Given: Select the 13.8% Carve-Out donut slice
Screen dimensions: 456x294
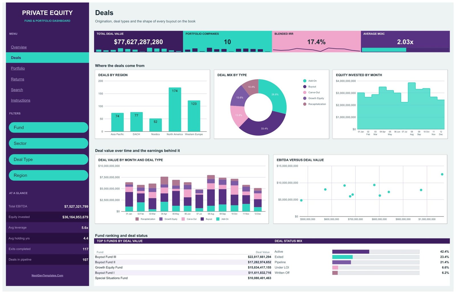Looking at the screenshot, I should [x=238, y=115].
